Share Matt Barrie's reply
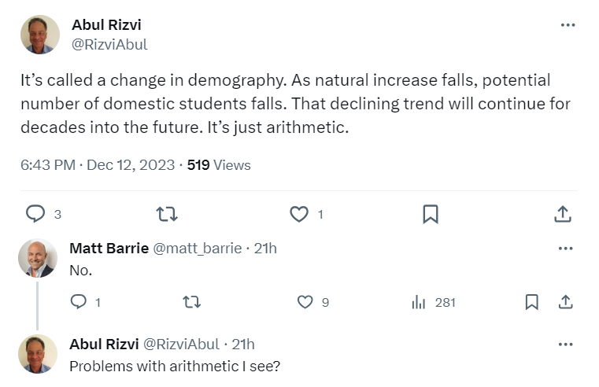Viewport: 599px width, 387px height. pyautogui.click(x=564, y=302)
